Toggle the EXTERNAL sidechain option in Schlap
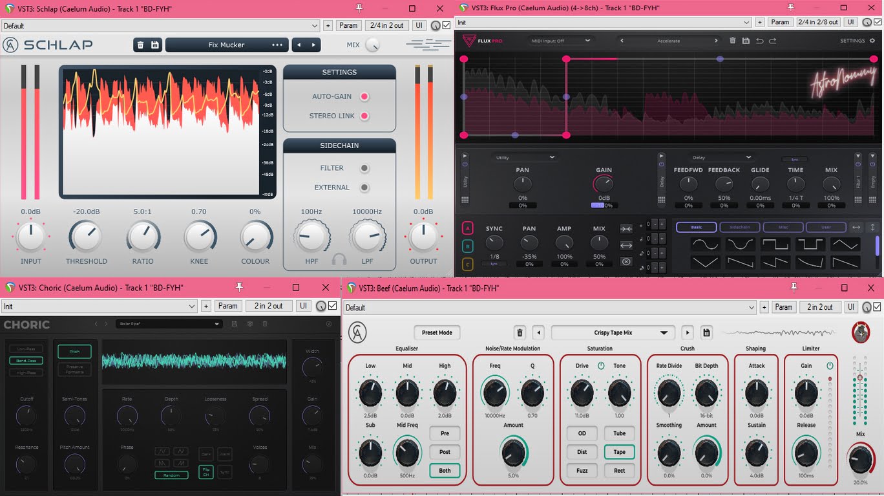This screenshot has width=884, height=496. coord(364,186)
